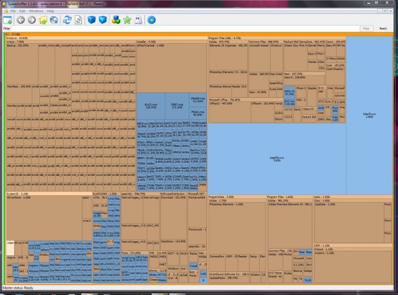Focus the Filter text input field
This screenshot has width=398, height=295.
[x=185, y=28]
